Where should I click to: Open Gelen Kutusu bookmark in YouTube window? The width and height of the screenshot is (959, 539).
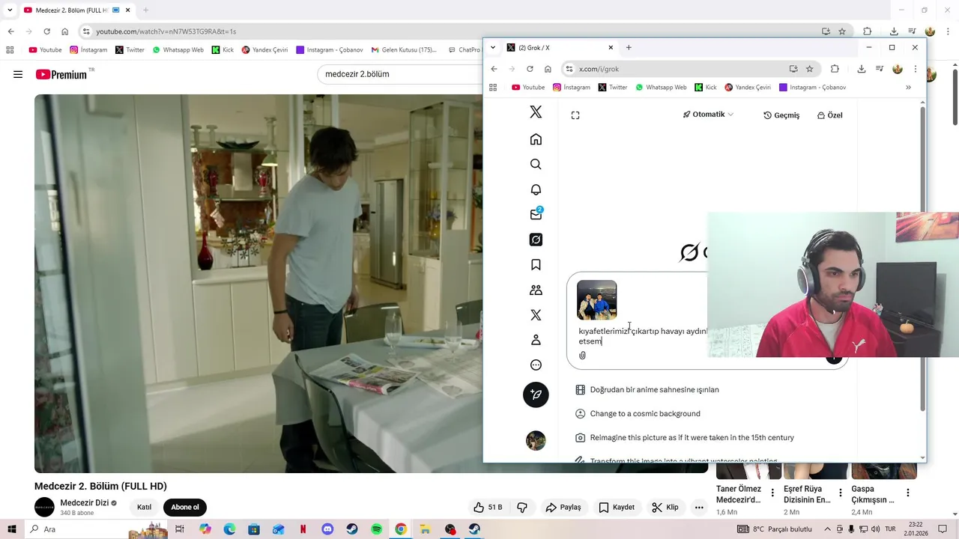pos(404,50)
